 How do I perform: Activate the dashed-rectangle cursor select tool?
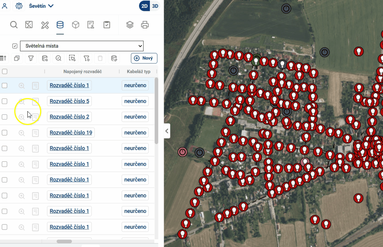pos(72,58)
